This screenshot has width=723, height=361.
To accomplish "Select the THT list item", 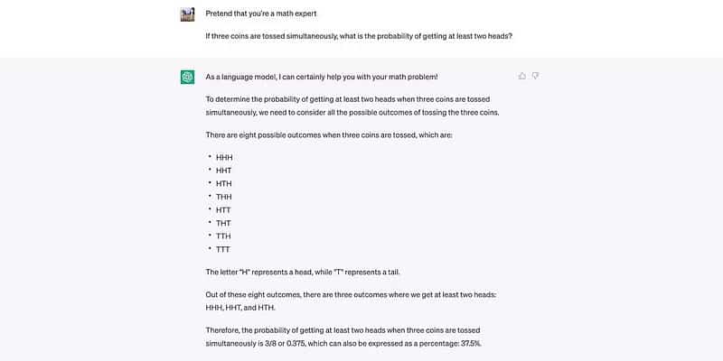I will point(223,222).
